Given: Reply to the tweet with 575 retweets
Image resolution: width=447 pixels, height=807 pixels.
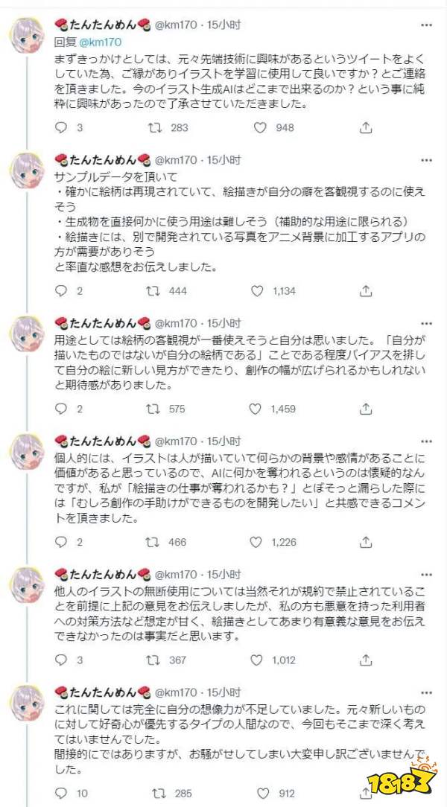Looking at the screenshot, I should (x=62, y=409).
